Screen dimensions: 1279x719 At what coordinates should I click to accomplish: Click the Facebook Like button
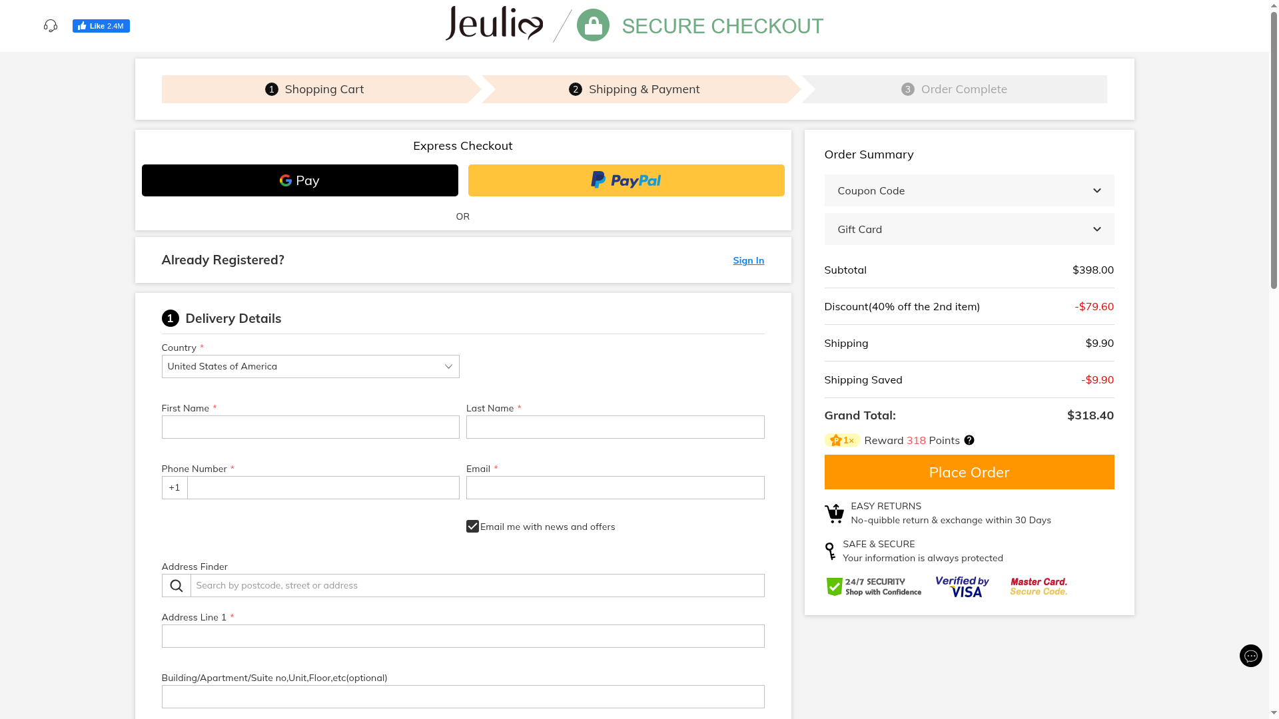(101, 26)
